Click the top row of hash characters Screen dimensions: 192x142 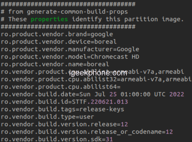point(68,4)
